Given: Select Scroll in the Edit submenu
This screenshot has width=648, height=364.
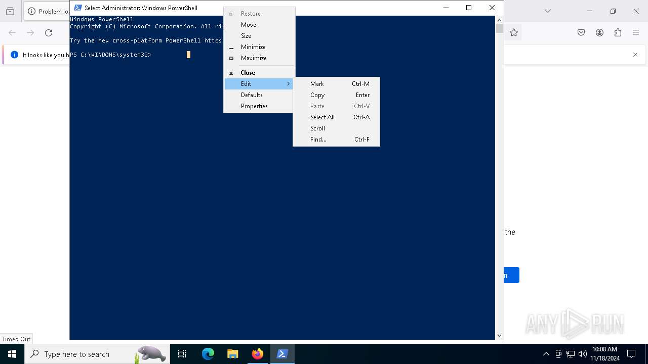Looking at the screenshot, I should (336, 128).
